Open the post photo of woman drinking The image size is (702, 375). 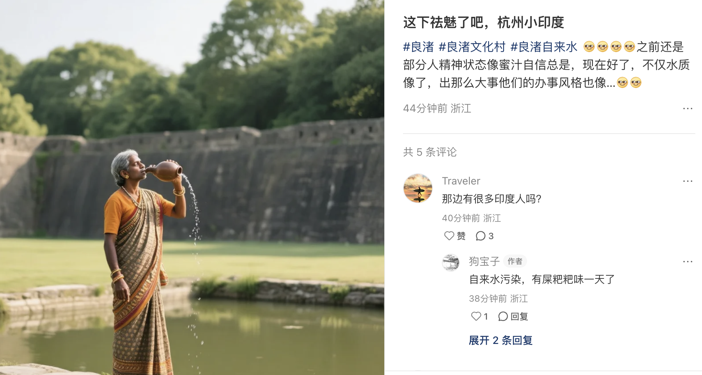point(192,187)
